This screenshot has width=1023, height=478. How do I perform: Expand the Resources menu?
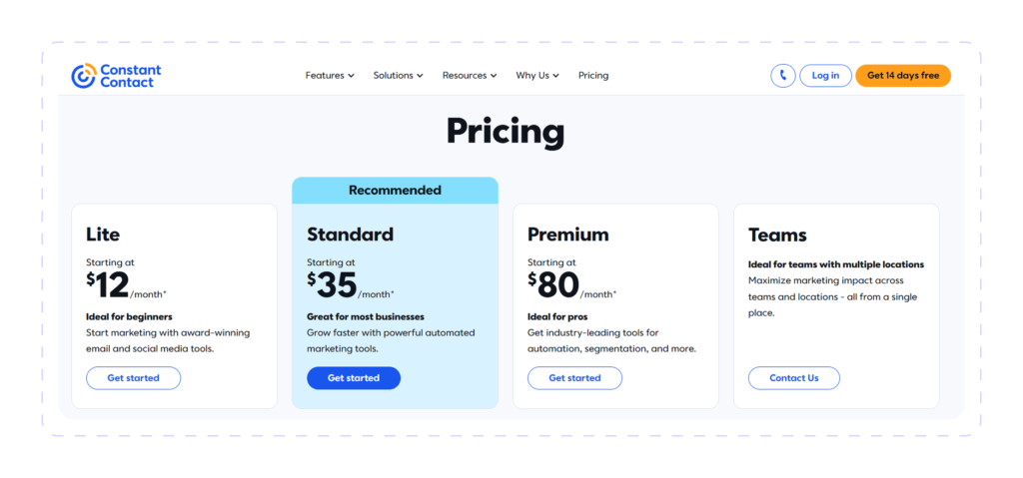coord(470,76)
